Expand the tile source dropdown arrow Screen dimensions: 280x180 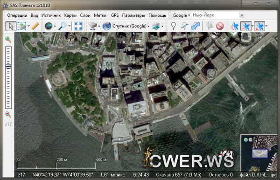[x=99, y=26]
